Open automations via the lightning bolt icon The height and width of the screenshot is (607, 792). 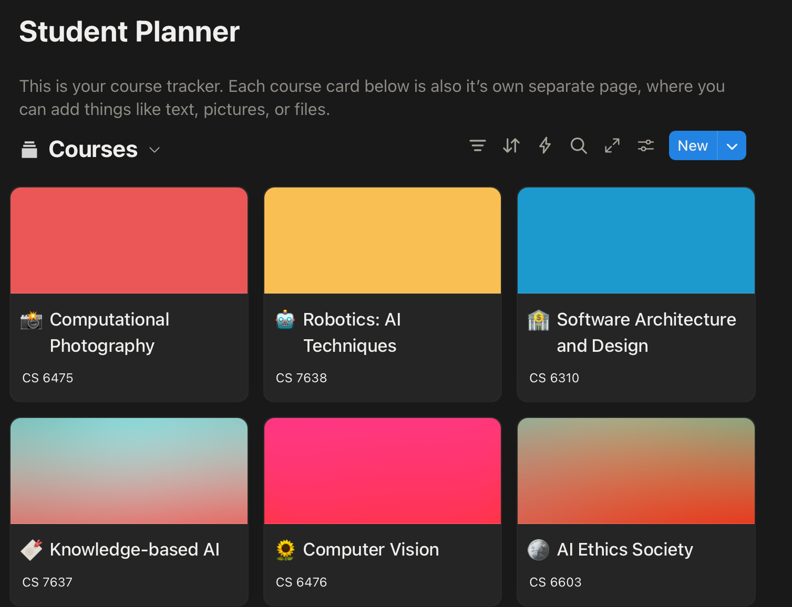click(545, 145)
